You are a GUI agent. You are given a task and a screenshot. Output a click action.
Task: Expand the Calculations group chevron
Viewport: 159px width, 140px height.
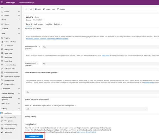click(19, 89)
